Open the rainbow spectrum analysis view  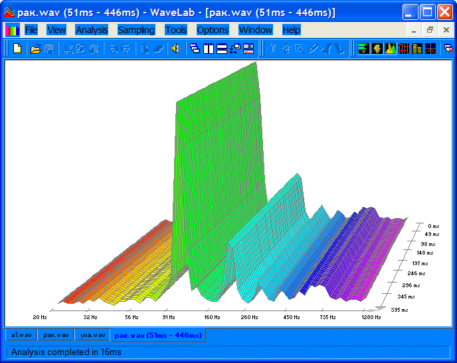391,49
